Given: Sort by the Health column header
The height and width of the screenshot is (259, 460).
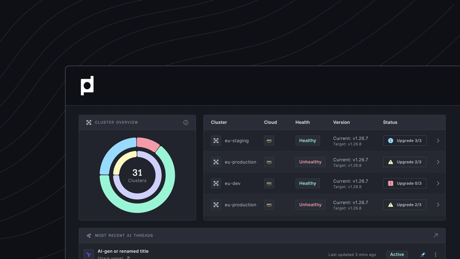Looking at the screenshot, I should click(x=303, y=122).
